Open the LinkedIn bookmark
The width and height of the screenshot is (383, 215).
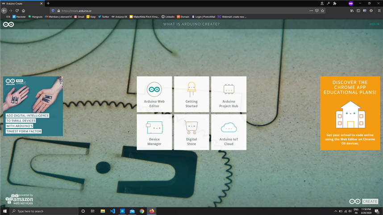pyautogui.click(x=168, y=17)
